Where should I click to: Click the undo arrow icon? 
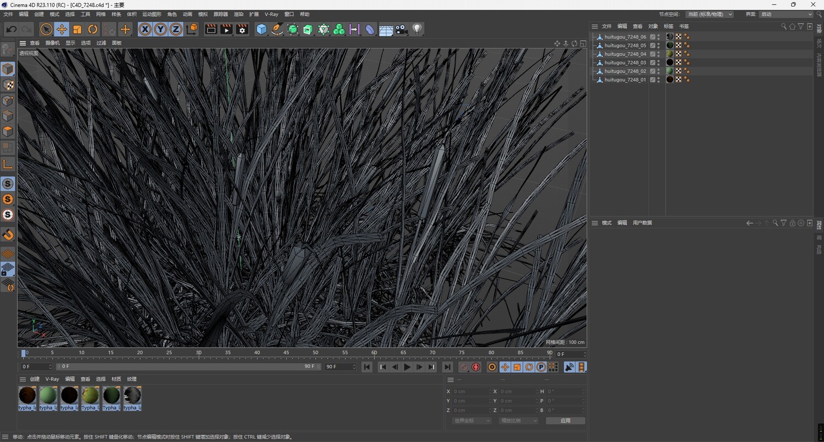click(x=12, y=30)
